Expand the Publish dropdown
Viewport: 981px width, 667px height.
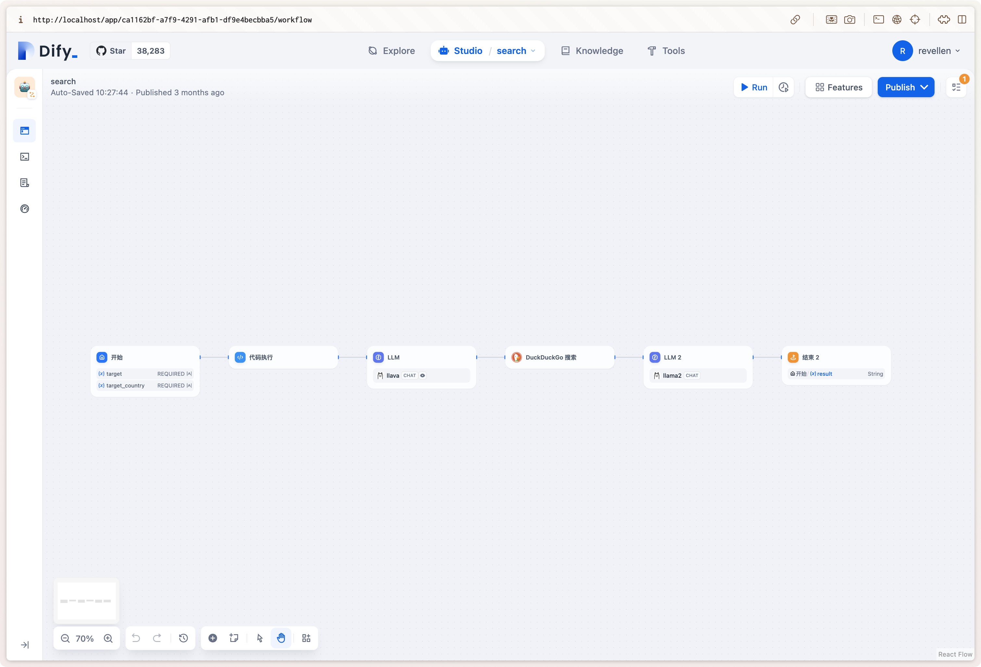tap(924, 87)
